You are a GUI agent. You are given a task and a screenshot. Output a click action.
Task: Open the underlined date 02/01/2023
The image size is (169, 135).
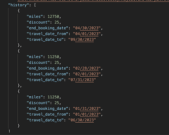point(87,74)
